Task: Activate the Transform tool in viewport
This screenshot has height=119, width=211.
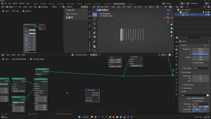Action: pos(95,37)
